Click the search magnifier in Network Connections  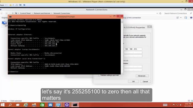click(191, 13)
